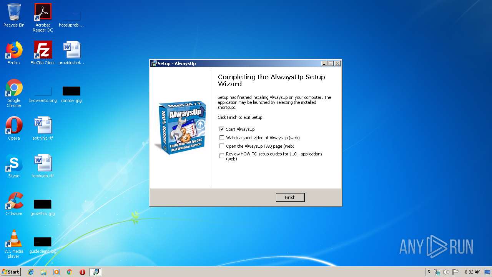Switch to AlwaysUp setup taskbar item
492x277 pixels.
point(96,272)
